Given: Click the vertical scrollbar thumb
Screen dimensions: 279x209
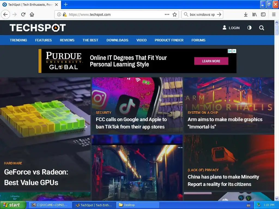Looking at the screenshot, I should [x=277, y=30].
